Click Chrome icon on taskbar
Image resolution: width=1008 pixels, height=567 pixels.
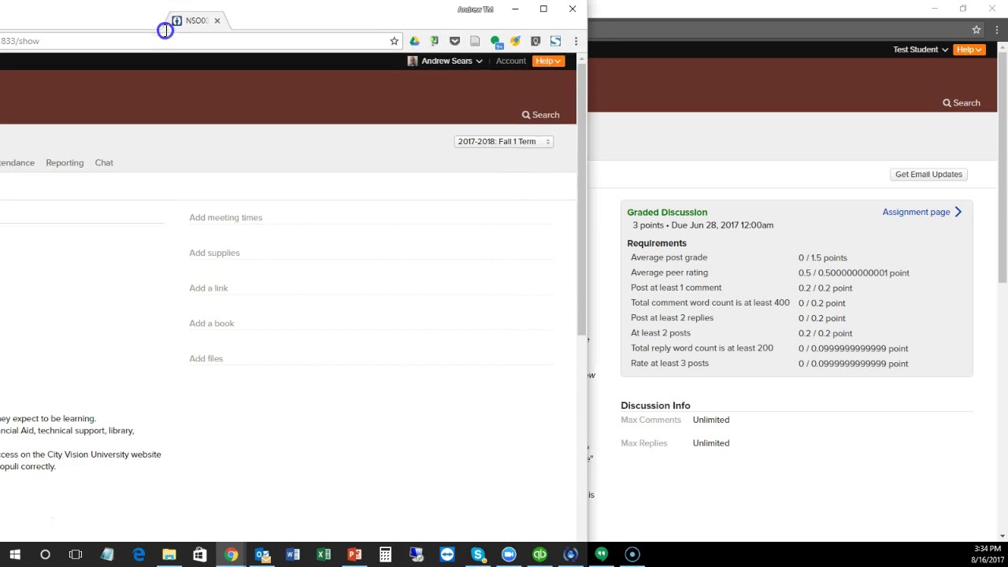pos(231,554)
